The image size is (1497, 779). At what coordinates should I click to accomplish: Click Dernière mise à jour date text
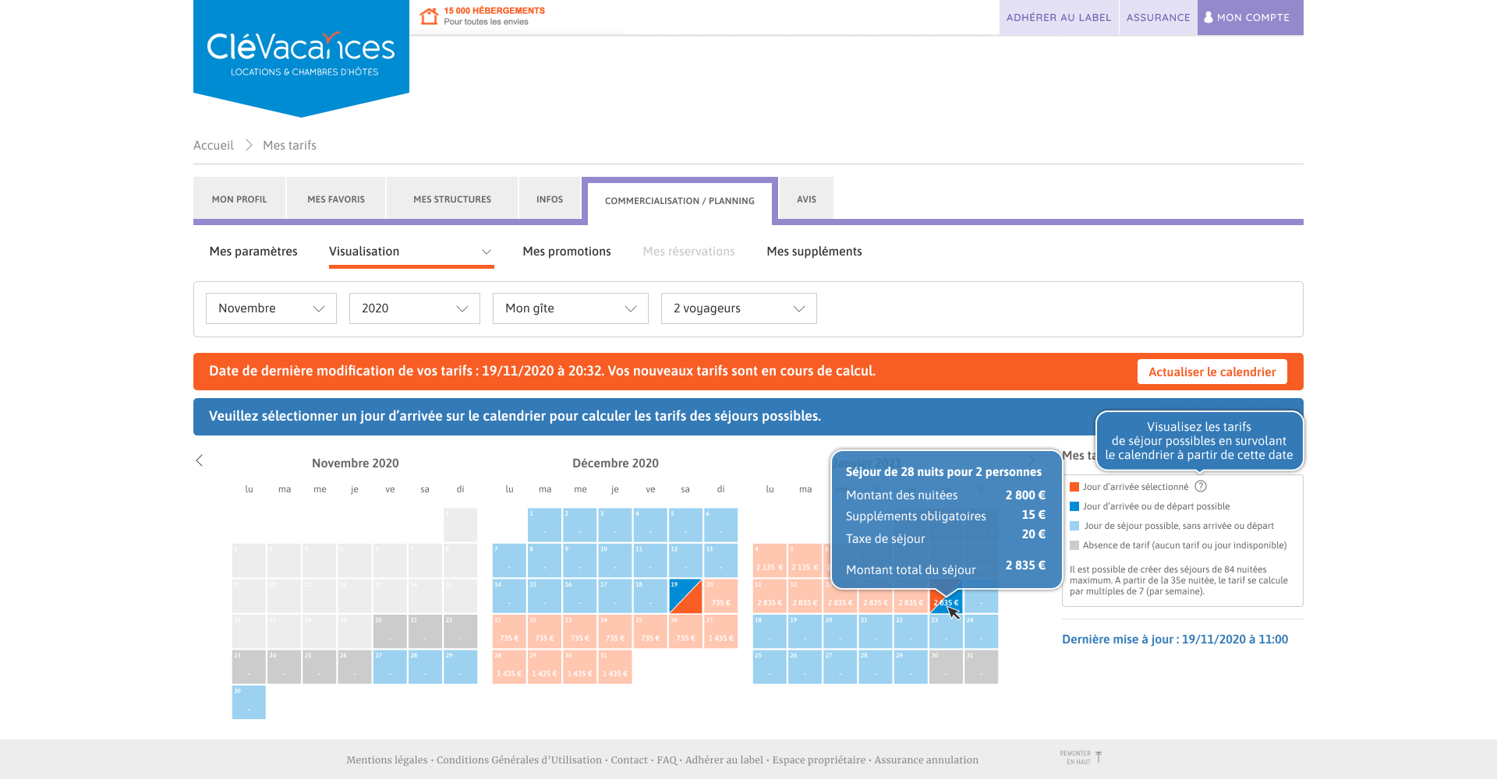[x=1175, y=639]
